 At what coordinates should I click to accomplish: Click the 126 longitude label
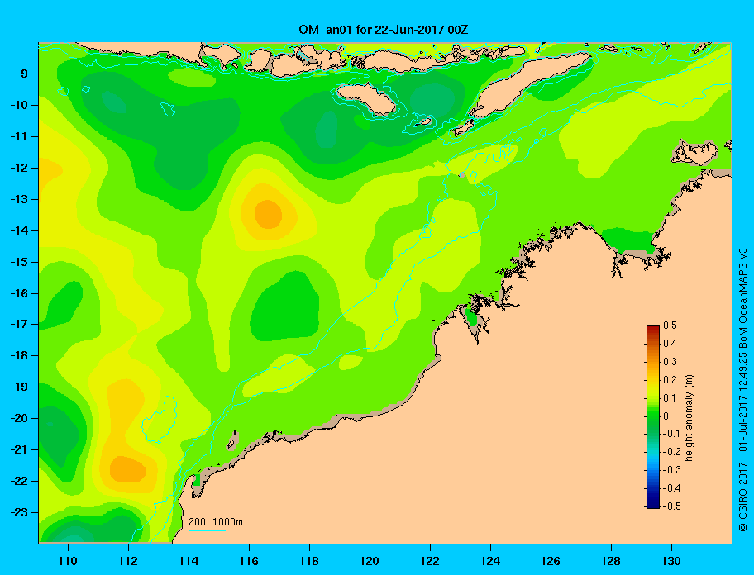click(551, 561)
